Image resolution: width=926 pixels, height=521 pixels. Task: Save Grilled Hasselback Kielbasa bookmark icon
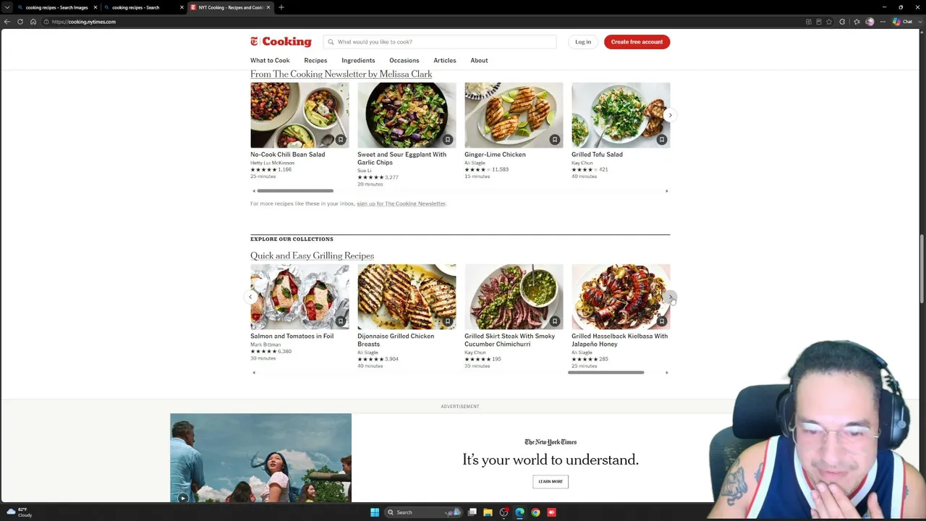tap(661, 321)
